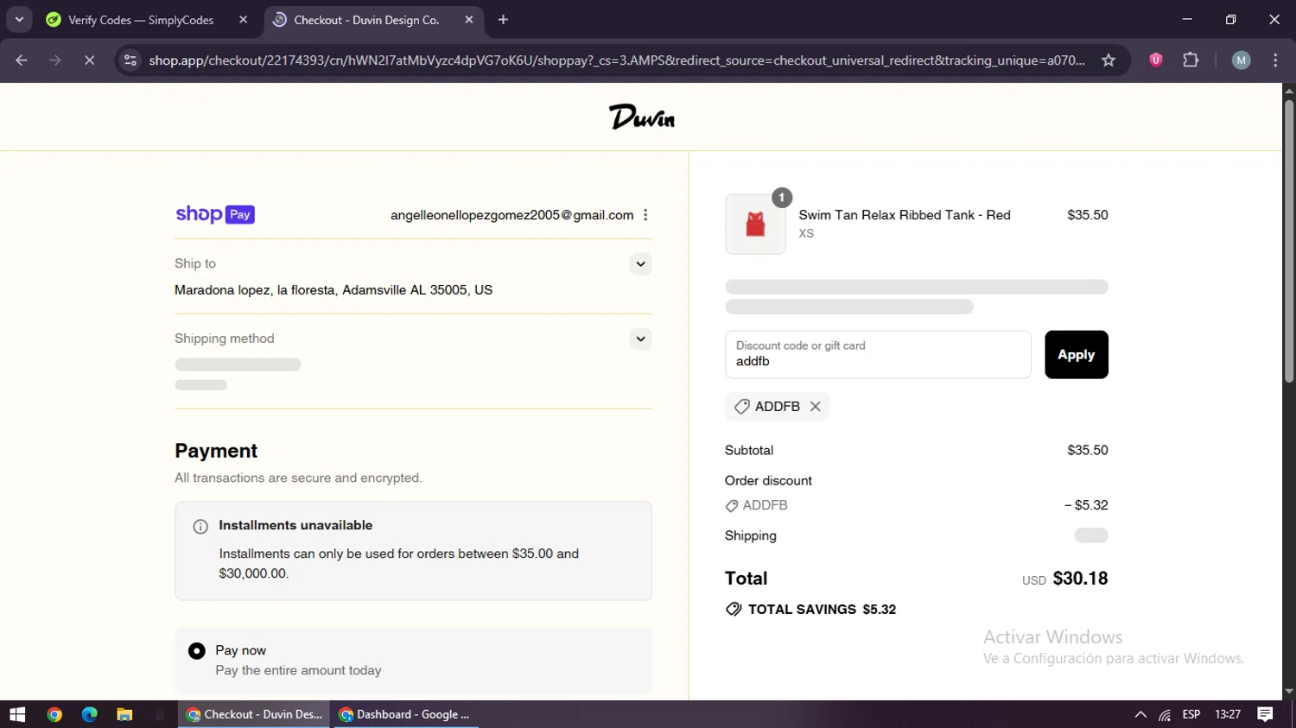1296x728 pixels.
Task: Select the Pay now radio option
Action: (197, 650)
